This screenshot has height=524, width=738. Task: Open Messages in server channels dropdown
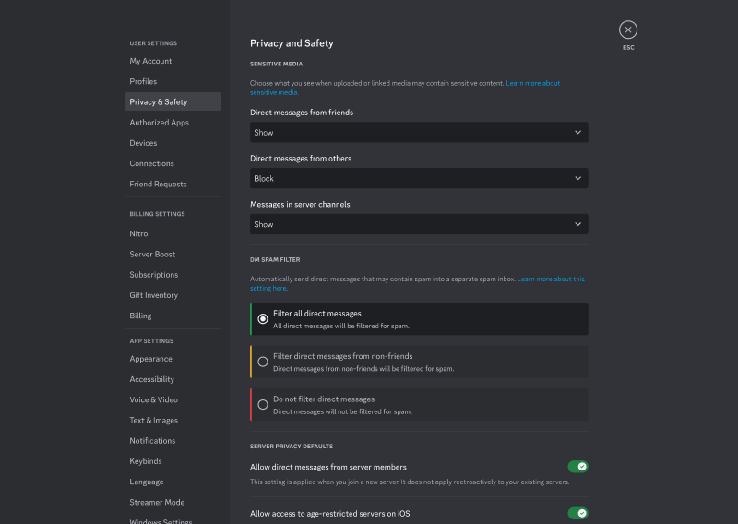pyautogui.click(x=418, y=224)
